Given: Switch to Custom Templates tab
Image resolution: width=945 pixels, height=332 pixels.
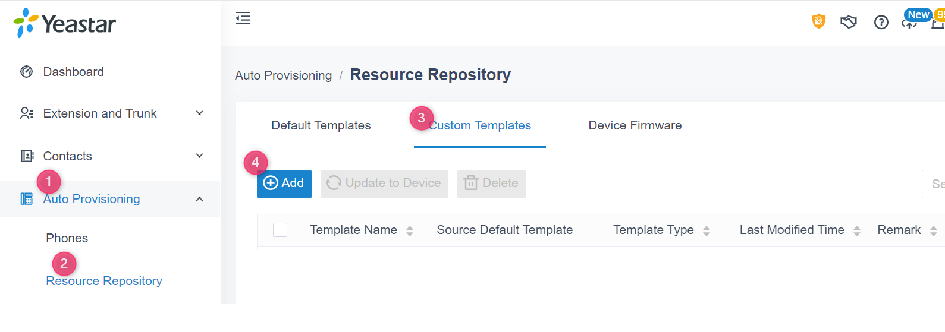Looking at the screenshot, I should click(480, 125).
